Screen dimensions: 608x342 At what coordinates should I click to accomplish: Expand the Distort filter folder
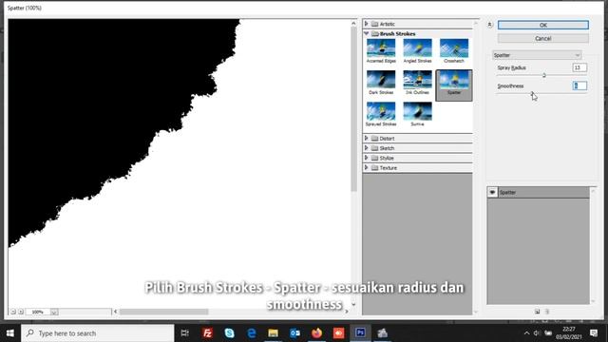(366, 138)
